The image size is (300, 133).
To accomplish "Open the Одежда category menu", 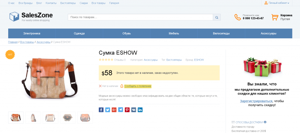I will point(79,33).
